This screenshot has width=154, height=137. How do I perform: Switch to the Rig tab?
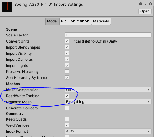[64, 21]
